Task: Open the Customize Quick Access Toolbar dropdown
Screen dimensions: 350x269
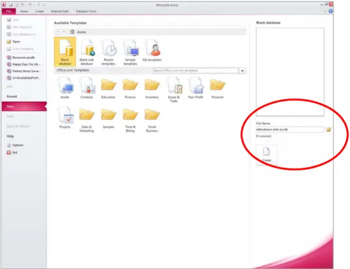Action: (x=44, y=5)
